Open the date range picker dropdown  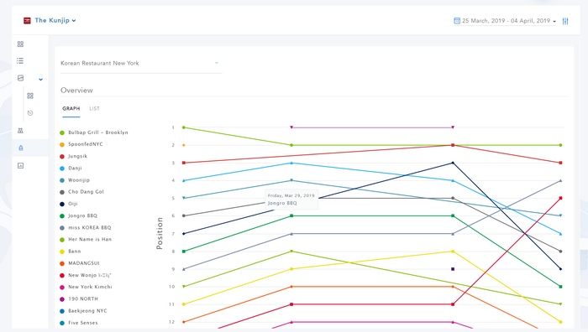505,21
